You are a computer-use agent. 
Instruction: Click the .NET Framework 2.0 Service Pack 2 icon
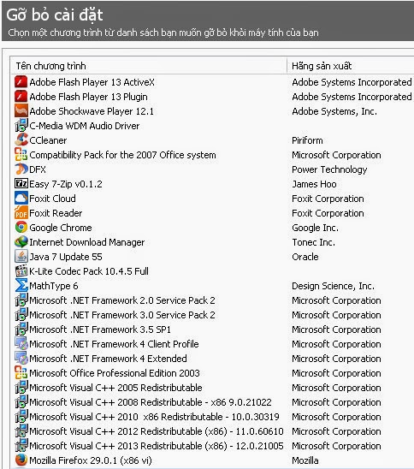click(x=21, y=300)
